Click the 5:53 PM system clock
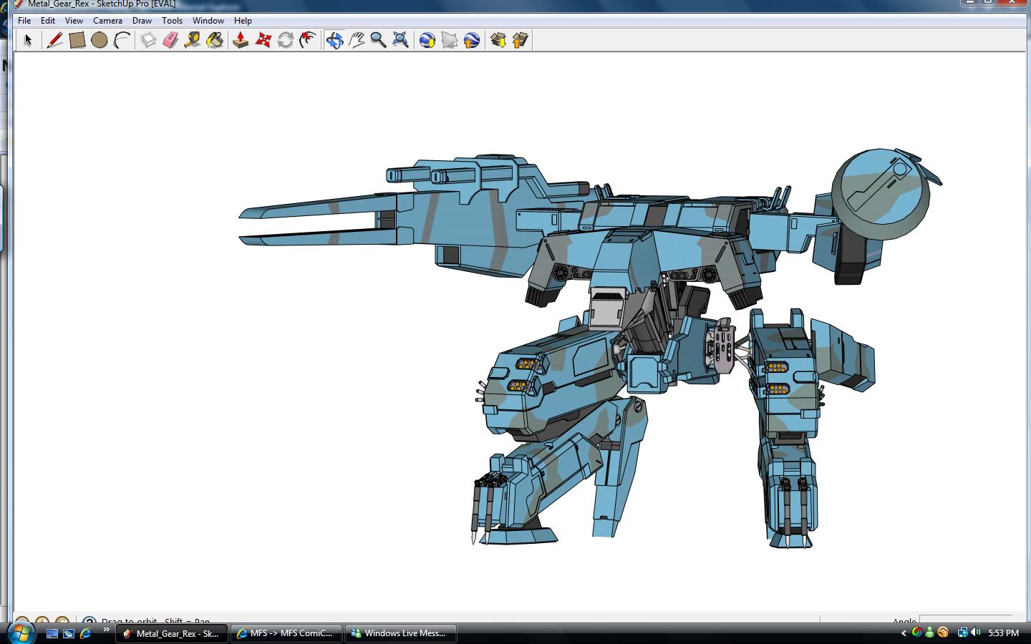 1003,633
